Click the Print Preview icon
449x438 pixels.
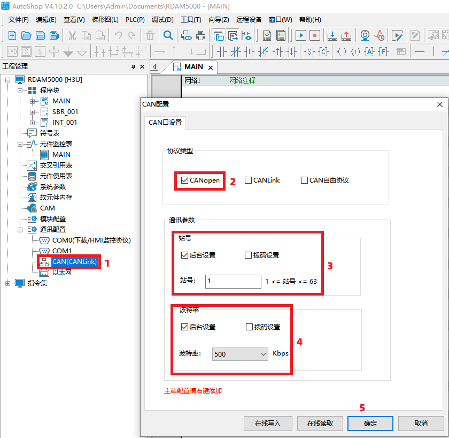[x=187, y=36]
